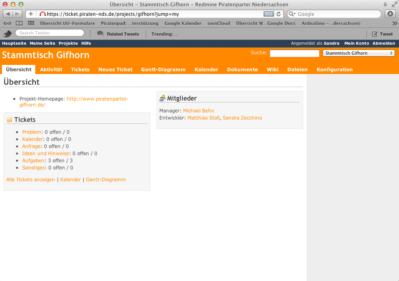Show all bookmarks via the book icon
Screen dimensions: 399x281
(19, 23)
